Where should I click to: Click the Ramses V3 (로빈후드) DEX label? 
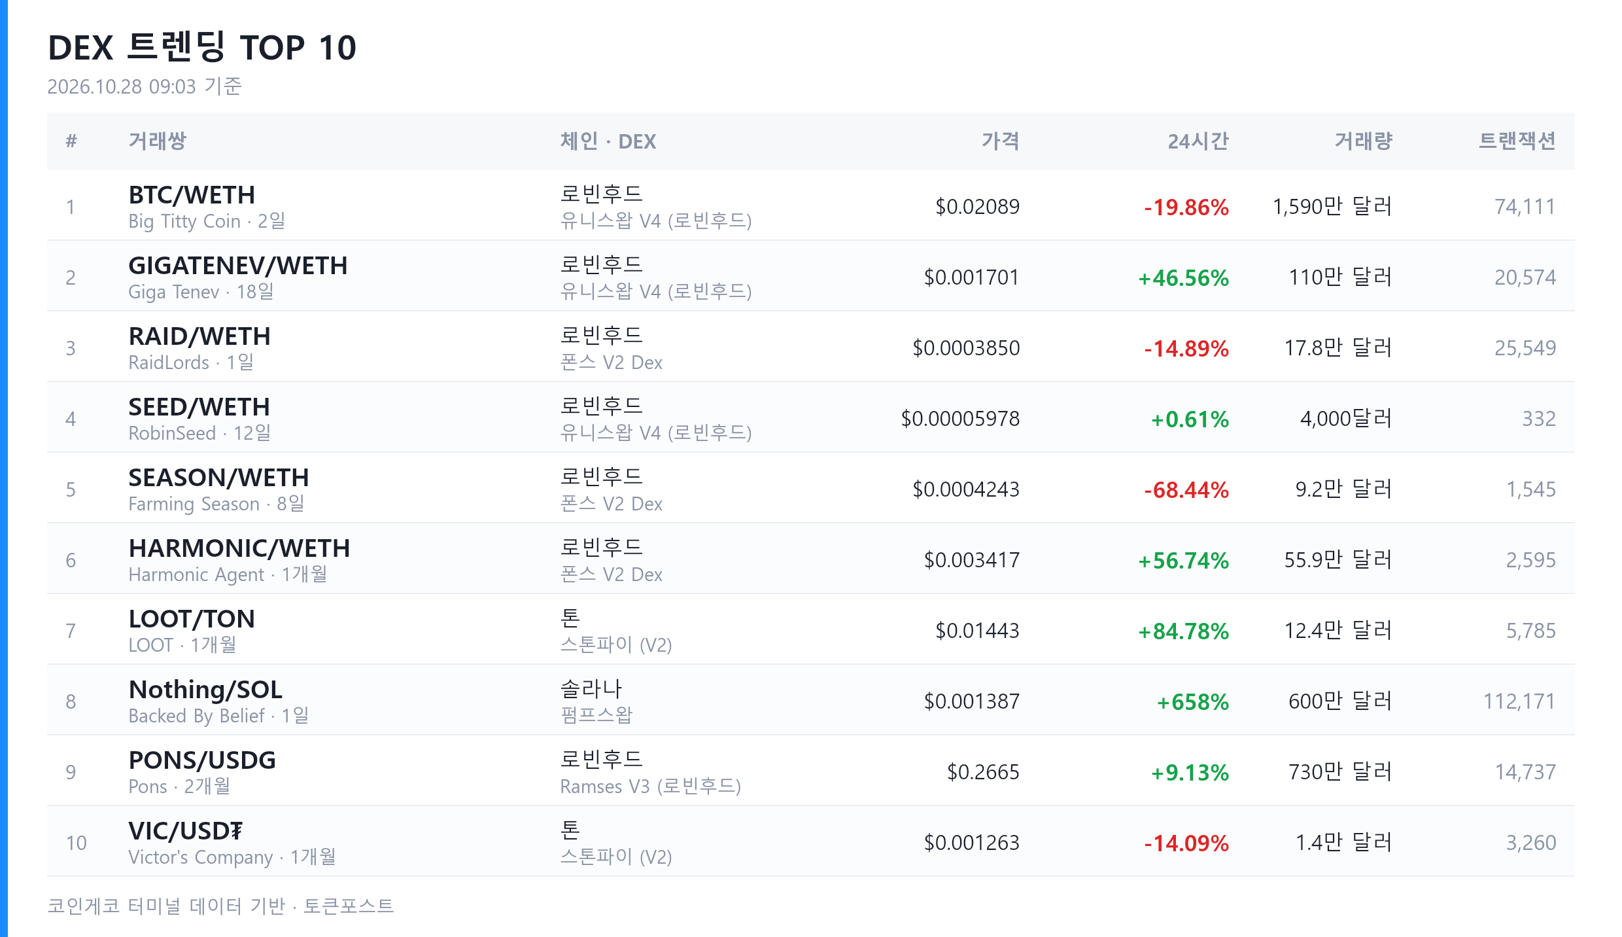650,786
